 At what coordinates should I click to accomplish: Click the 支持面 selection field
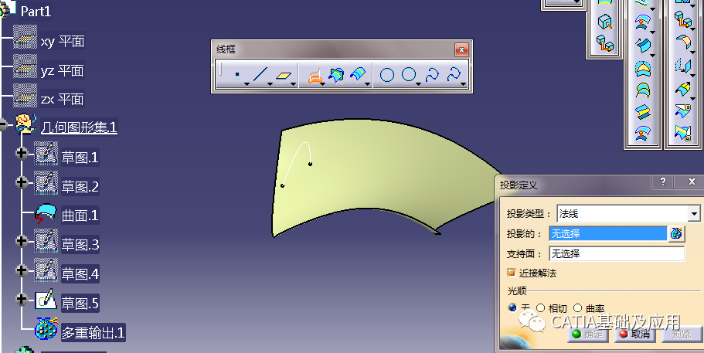point(617,253)
